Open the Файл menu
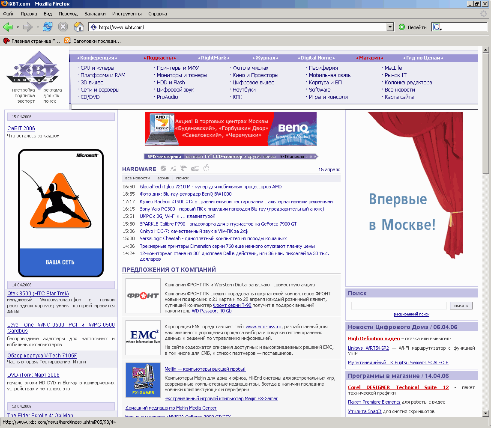The height and width of the screenshot is (428, 491). 9,14
